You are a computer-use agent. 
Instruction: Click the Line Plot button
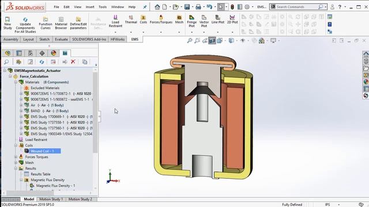[x=218, y=19]
